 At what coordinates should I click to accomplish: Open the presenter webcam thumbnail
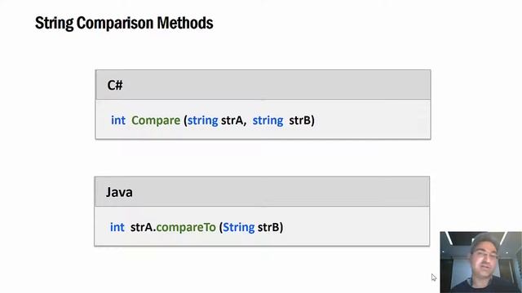click(x=480, y=262)
